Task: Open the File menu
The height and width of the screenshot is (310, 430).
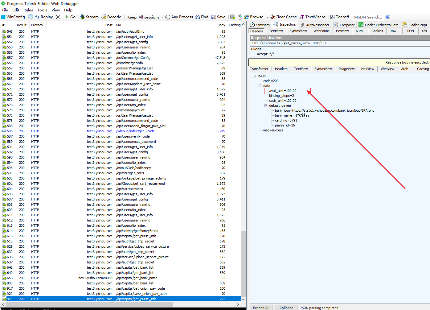Action: [x=5, y=10]
